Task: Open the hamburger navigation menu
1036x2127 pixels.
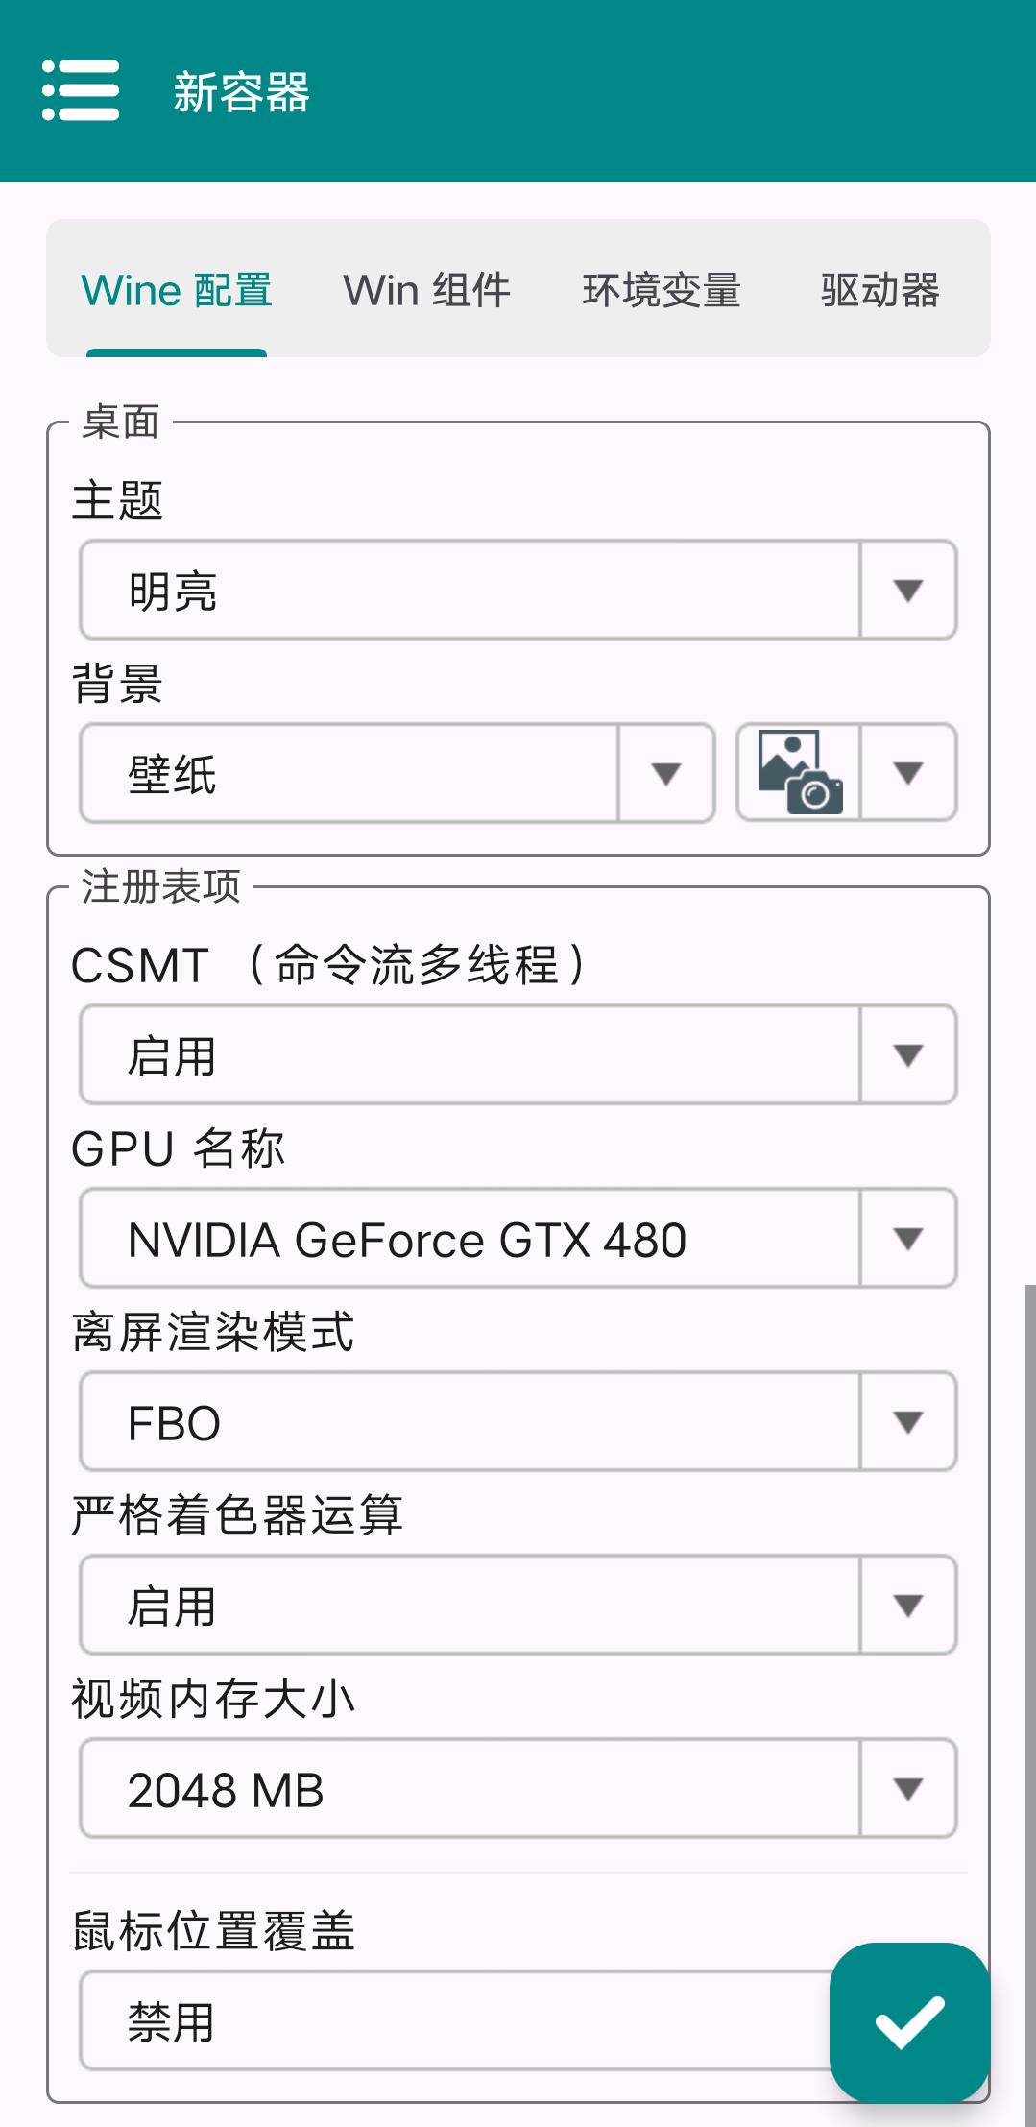Action: (x=81, y=90)
